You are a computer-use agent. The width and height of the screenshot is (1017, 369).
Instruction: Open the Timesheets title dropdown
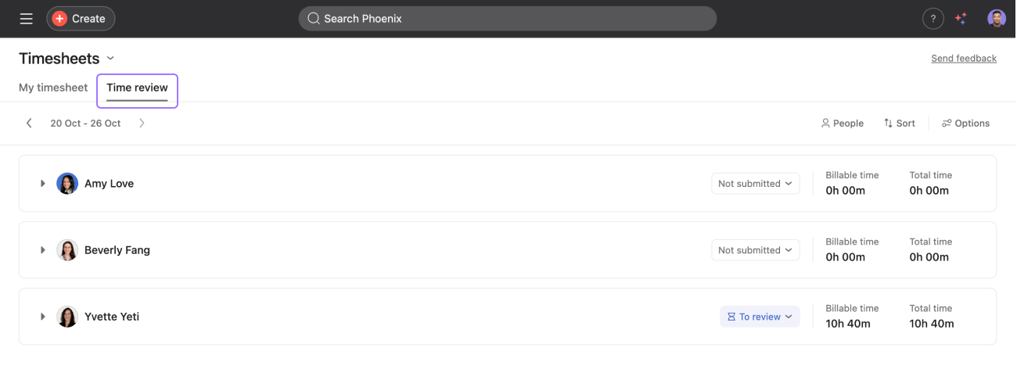[110, 59]
